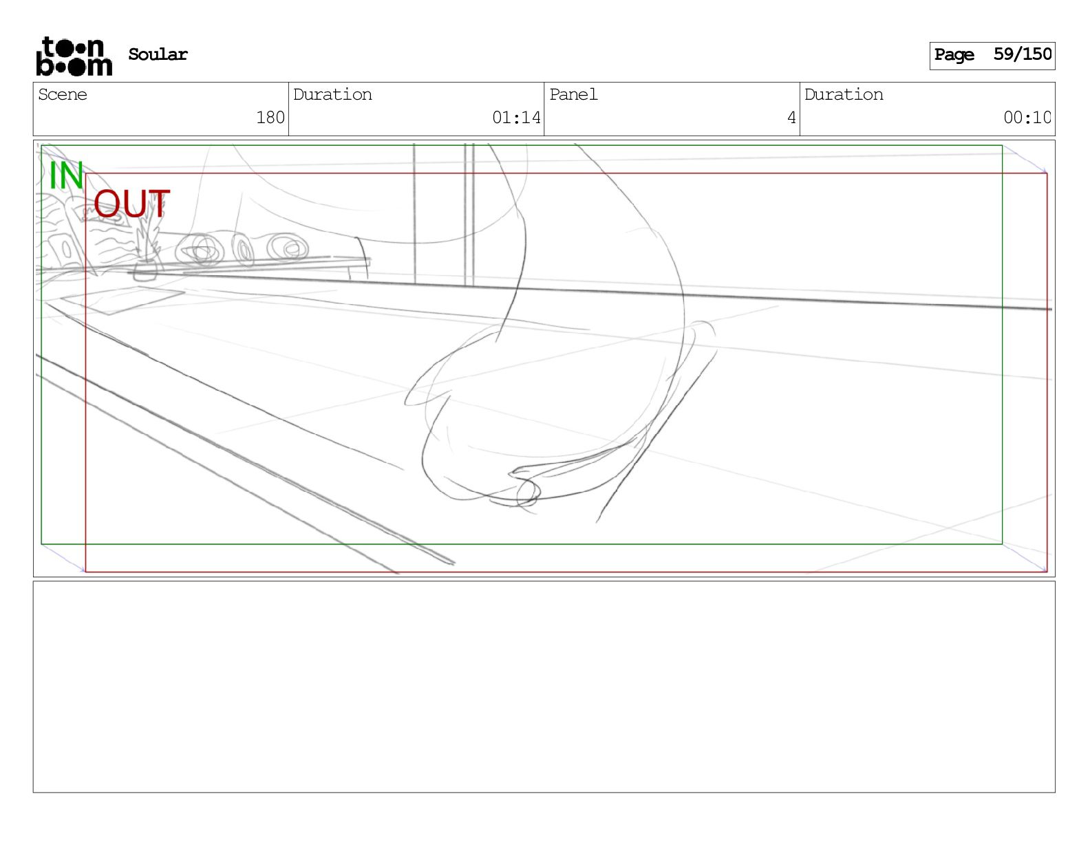
Task: Click the 'Panel' header label
Action: tap(573, 94)
